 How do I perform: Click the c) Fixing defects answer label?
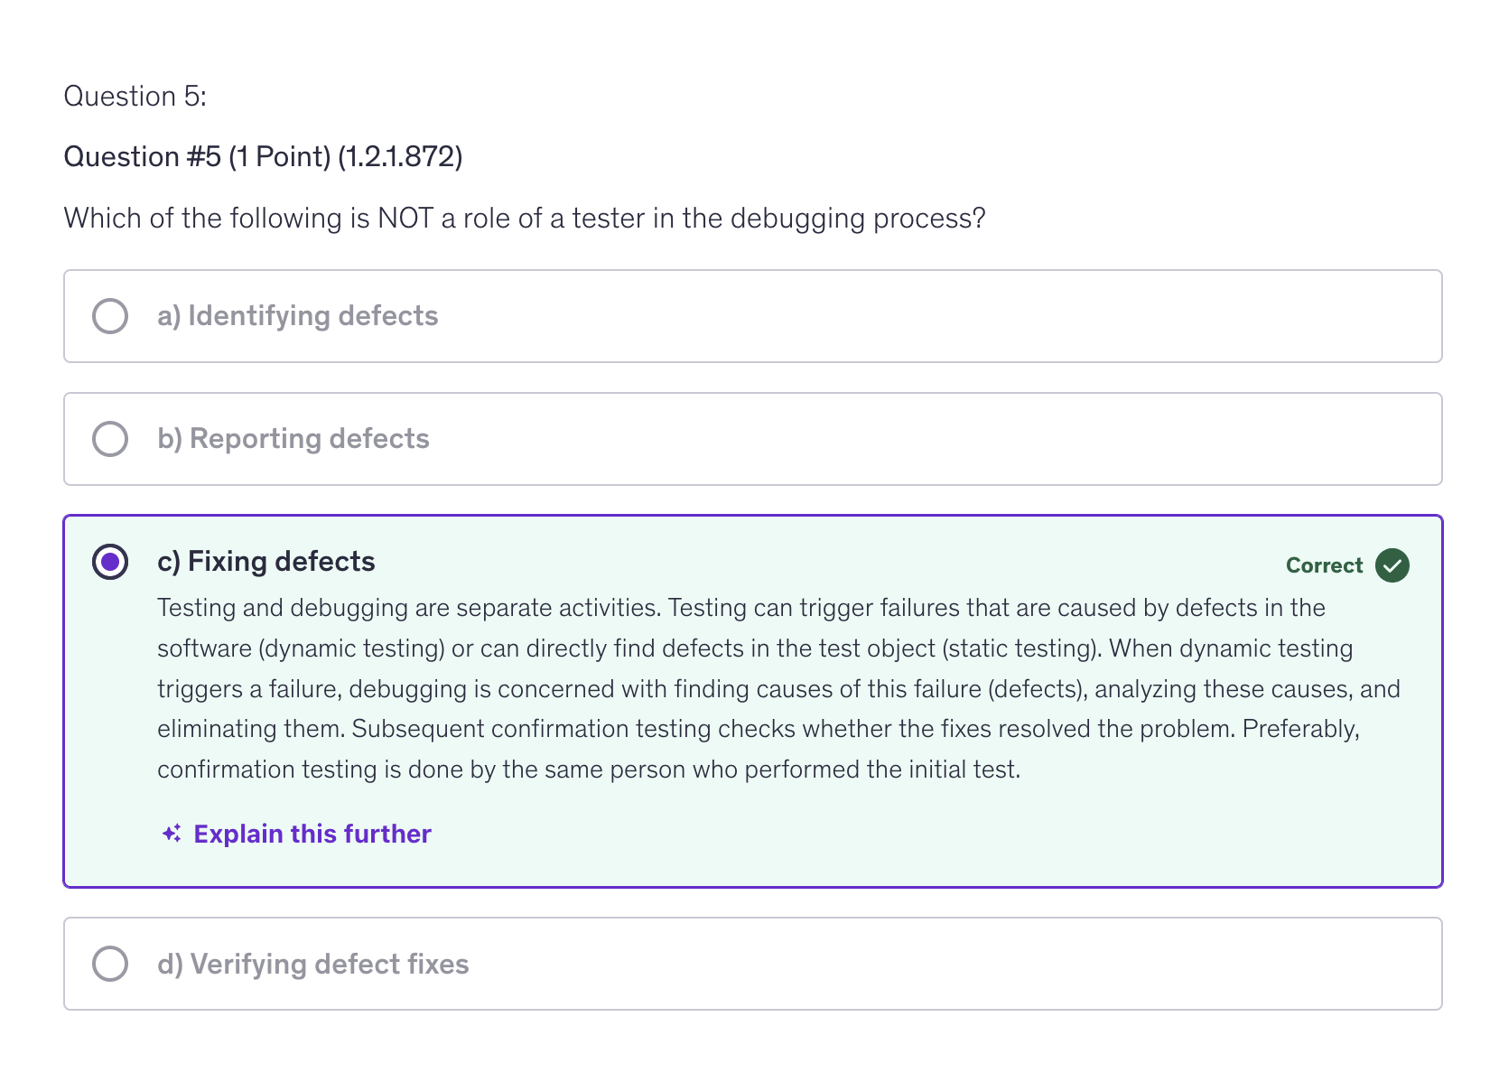[265, 562]
